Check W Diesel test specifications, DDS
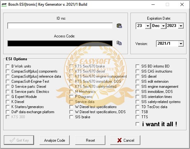The image size is (190, 149). point(71,112)
